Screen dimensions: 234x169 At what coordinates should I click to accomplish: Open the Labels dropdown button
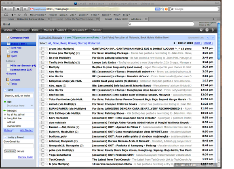[x=62, y=30]
